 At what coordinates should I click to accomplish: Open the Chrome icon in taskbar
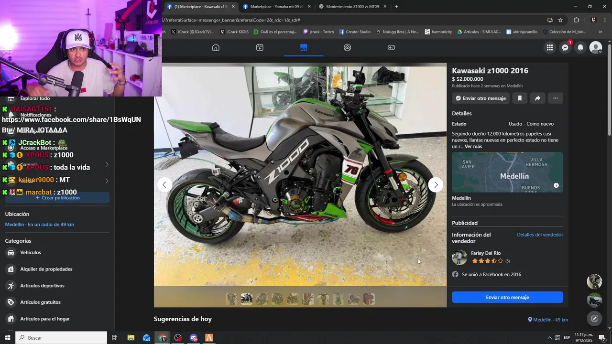coord(163,338)
